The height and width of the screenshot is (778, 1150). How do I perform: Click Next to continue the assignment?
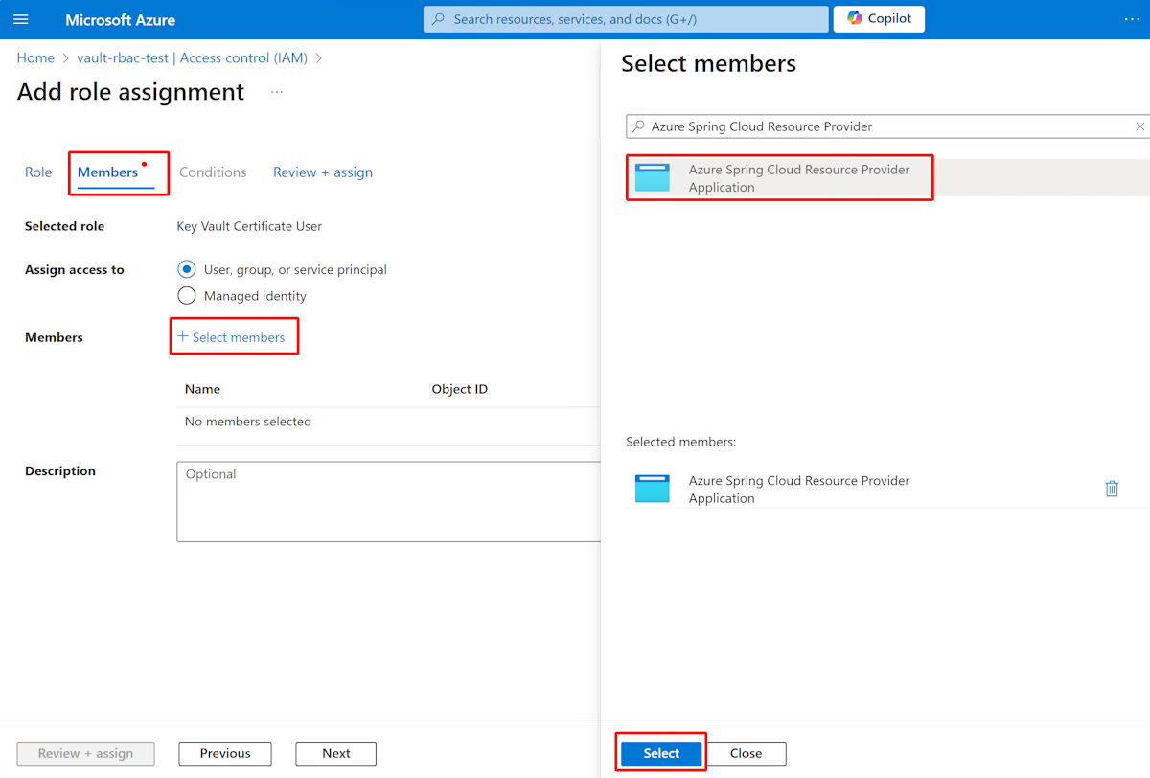(x=335, y=753)
